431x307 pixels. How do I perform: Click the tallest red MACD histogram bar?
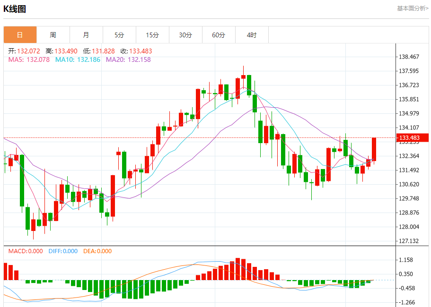pyautogui.click(x=238, y=269)
